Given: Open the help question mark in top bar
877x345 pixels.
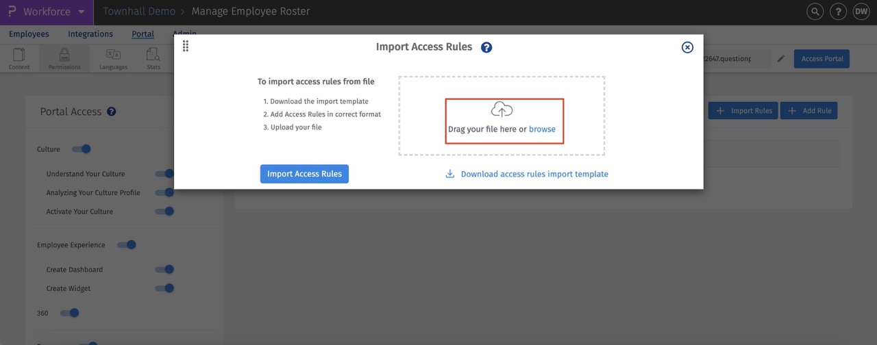Looking at the screenshot, I should 838,12.
